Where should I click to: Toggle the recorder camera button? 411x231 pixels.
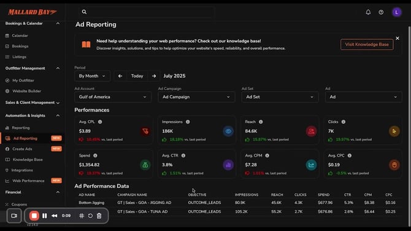click(x=14, y=216)
